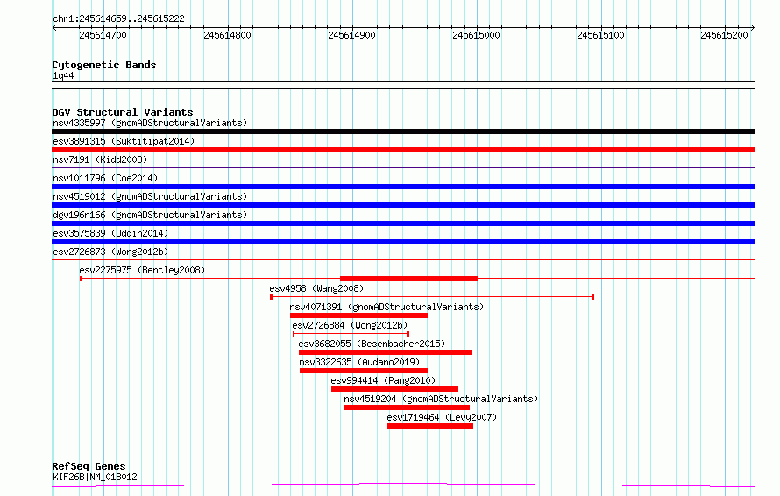This screenshot has width=780, height=496.
Task: Click the thick red esv2275975 Bentley2008 bar
Action: coord(409,279)
